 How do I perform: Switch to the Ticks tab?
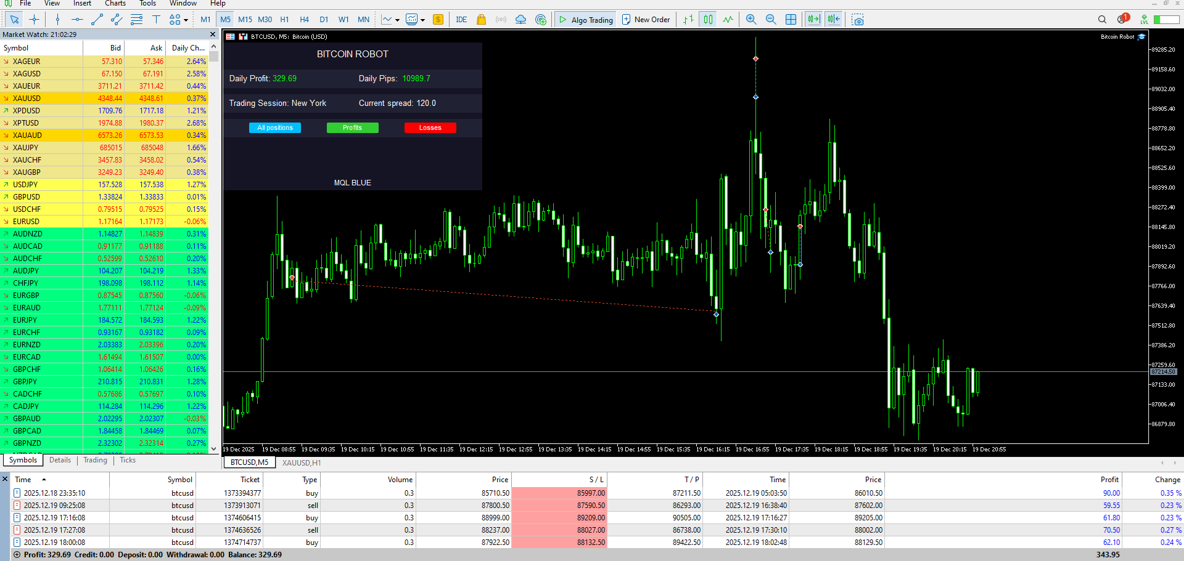(x=128, y=460)
